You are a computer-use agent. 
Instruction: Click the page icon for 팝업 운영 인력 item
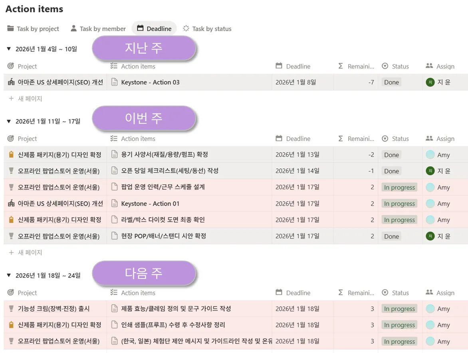tap(115, 187)
